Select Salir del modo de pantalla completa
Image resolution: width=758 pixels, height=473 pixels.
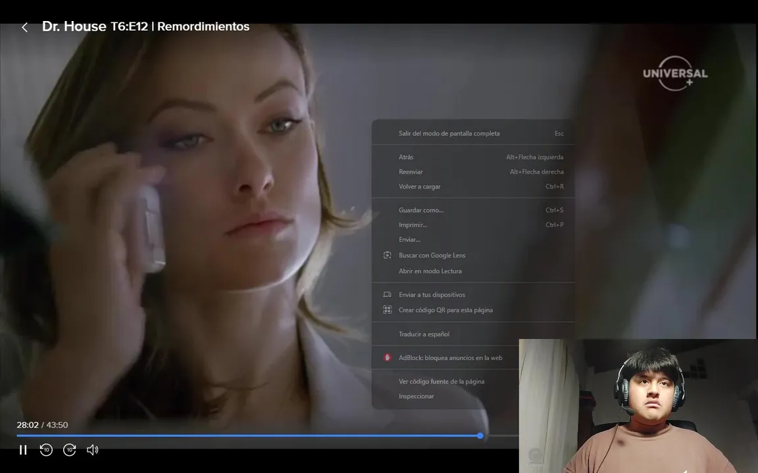coord(473,133)
